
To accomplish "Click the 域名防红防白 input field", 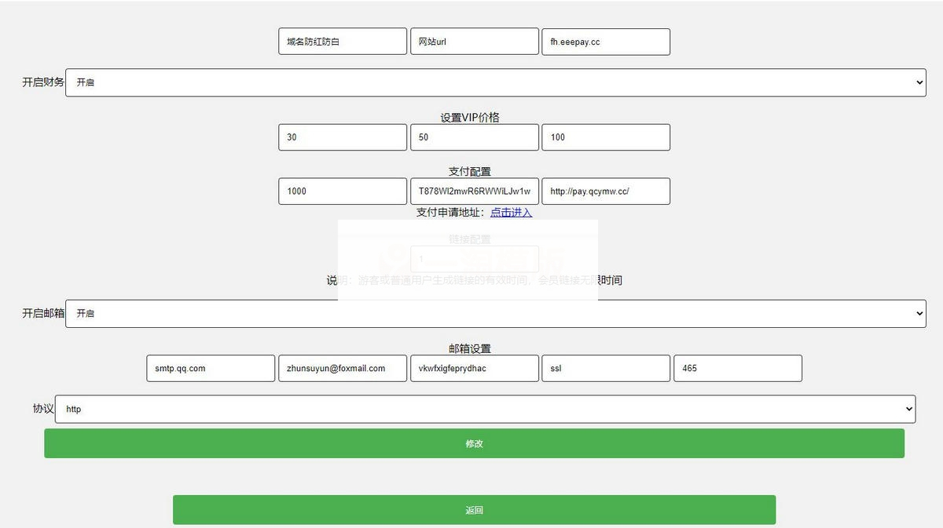I will coord(342,41).
